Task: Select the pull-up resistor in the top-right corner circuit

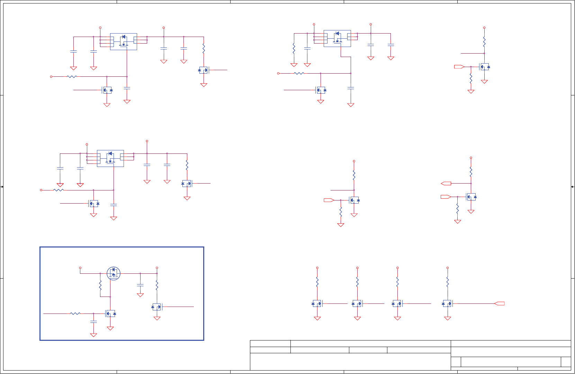Action: pos(484,42)
